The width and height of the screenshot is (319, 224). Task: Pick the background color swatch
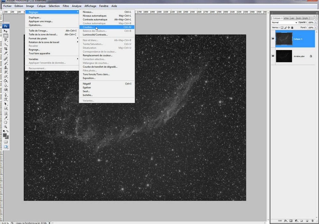(8, 138)
